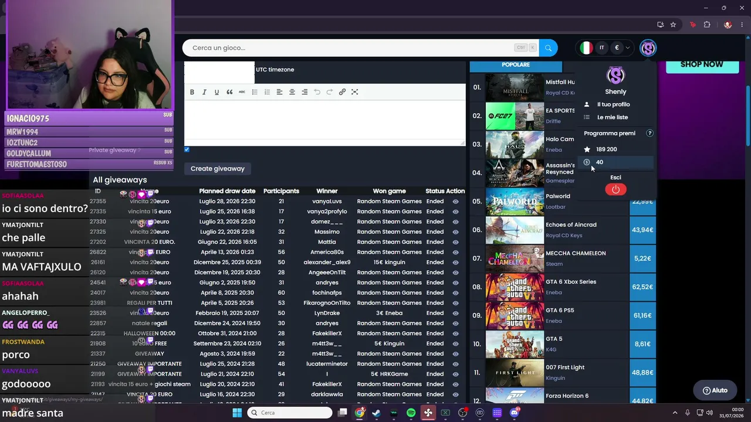Open the Palworld game listing
Screen dimensions: 751x422
point(558,196)
